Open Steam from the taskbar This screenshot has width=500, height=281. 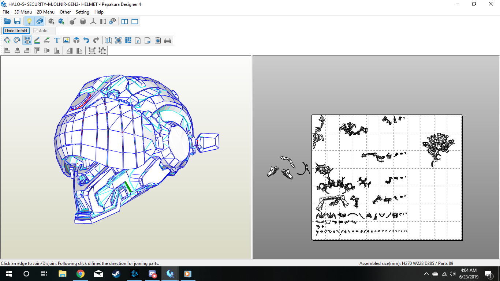click(116, 274)
